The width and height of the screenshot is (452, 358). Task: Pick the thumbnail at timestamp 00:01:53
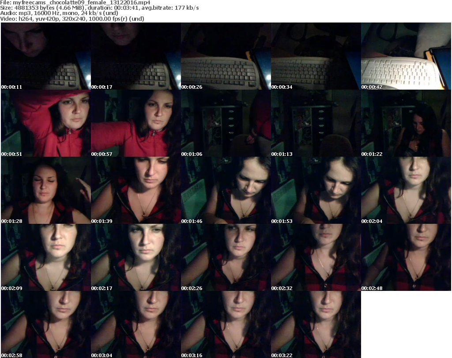pyautogui.click(x=316, y=190)
